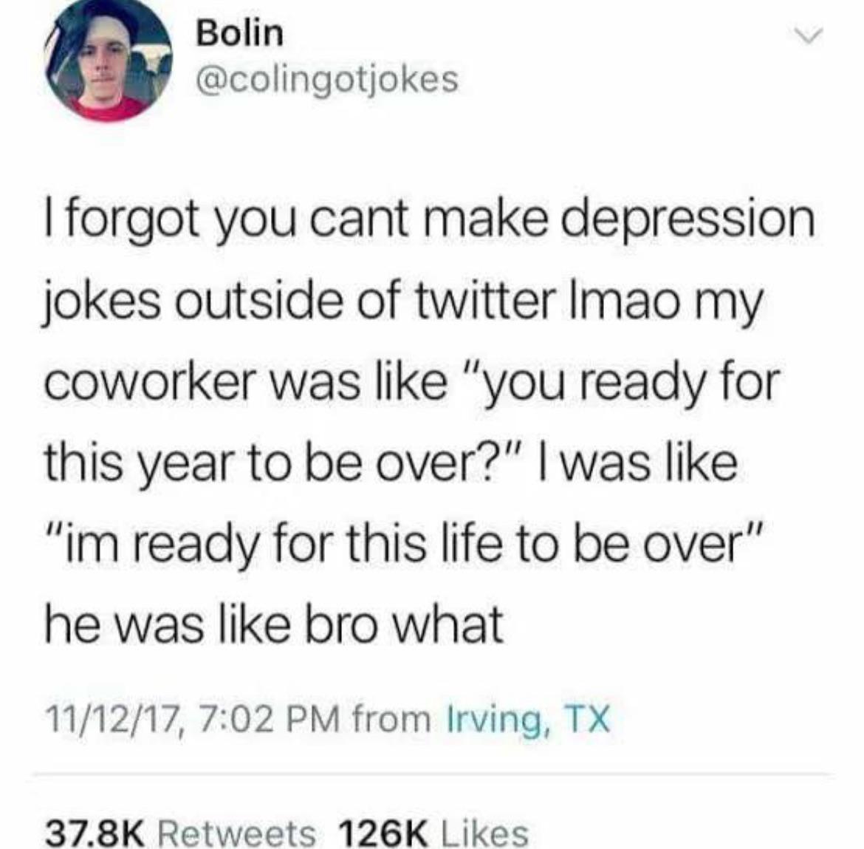Screen dimensions: 864x849
Task: Expand the tweet options chevron
Action: coord(807,35)
